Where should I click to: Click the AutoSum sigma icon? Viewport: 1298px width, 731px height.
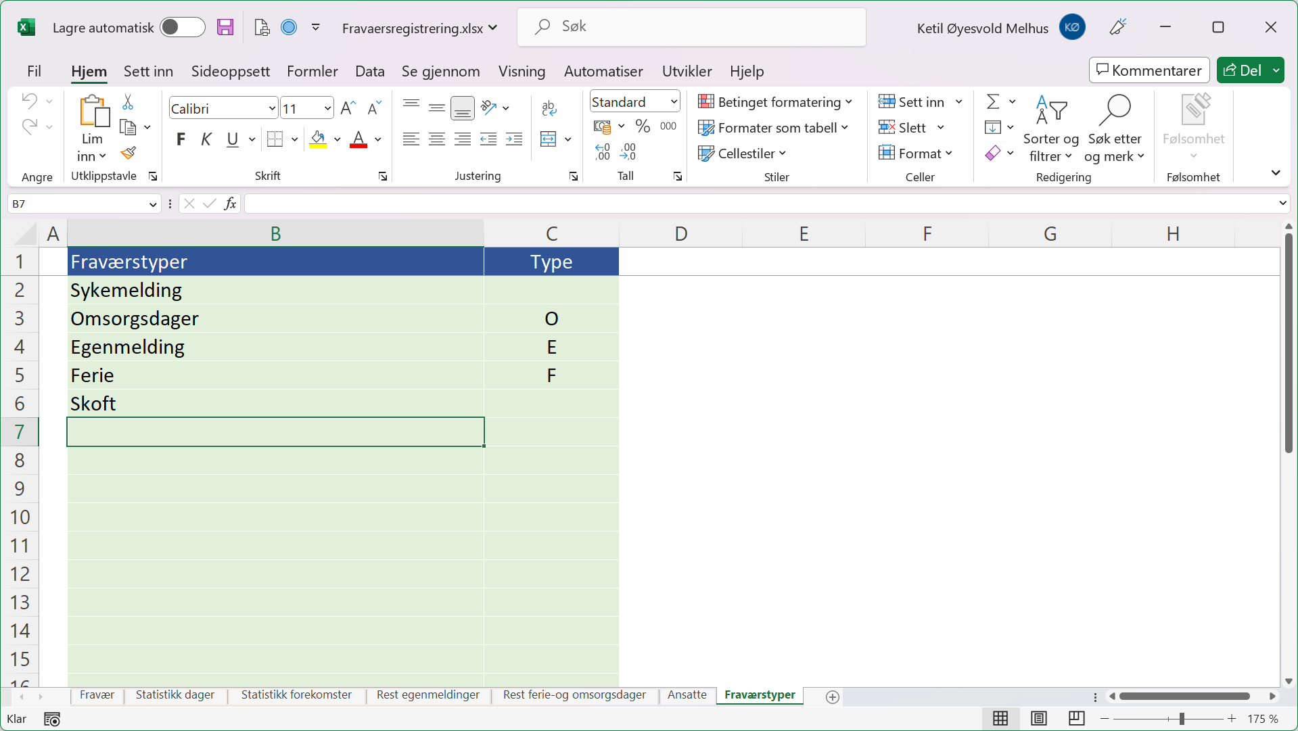(x=993, y=101)
